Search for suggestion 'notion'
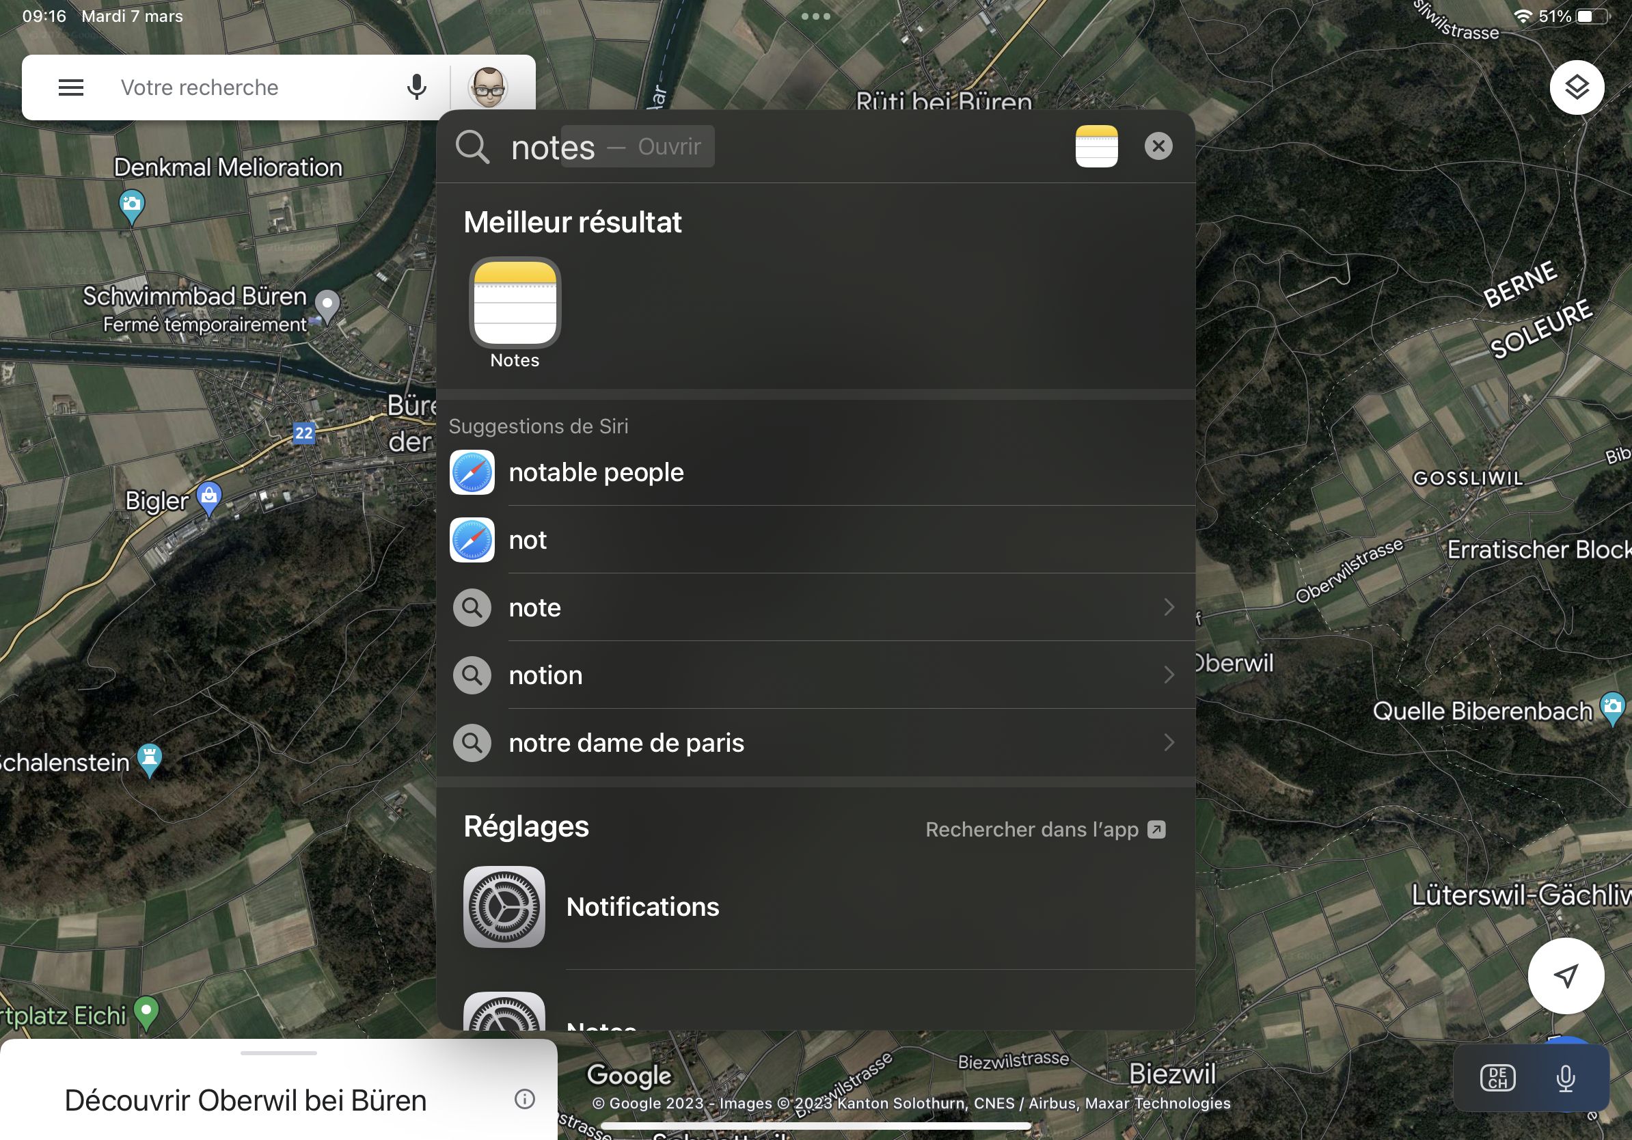This screenshot has width=1632, height=1140. 815,675
